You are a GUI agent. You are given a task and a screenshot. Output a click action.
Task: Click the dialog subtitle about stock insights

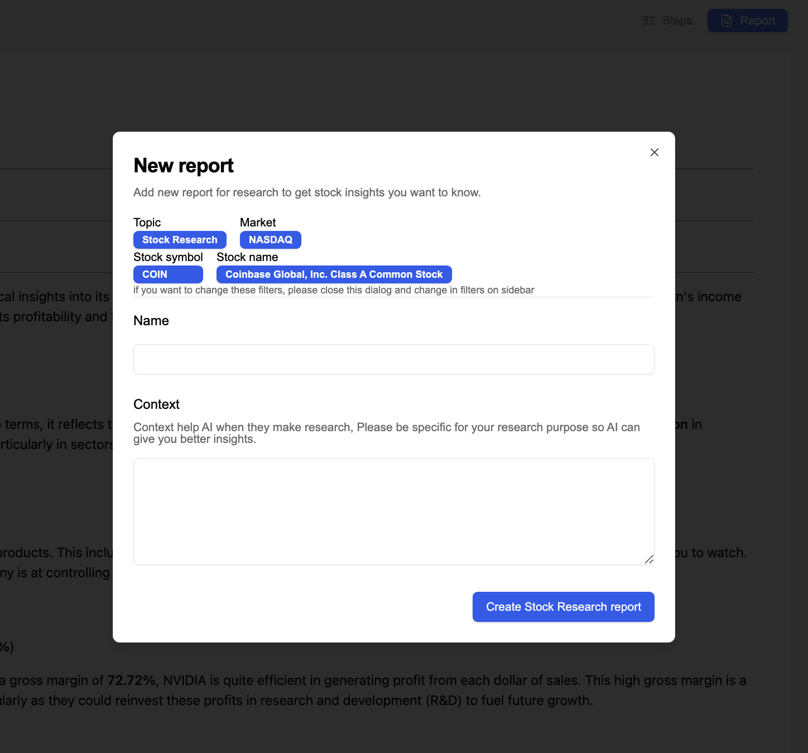pyautogui.click(x=307, y=192)
